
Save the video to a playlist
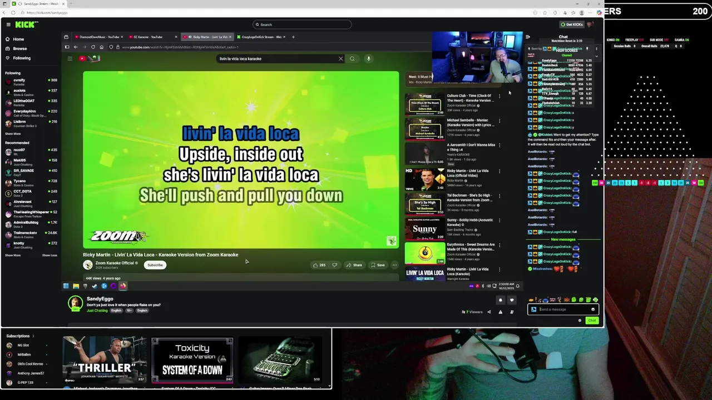tap(378, 265)
